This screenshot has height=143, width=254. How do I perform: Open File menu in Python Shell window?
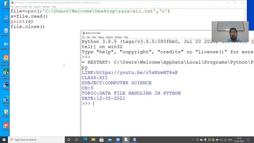click(83, 37)
